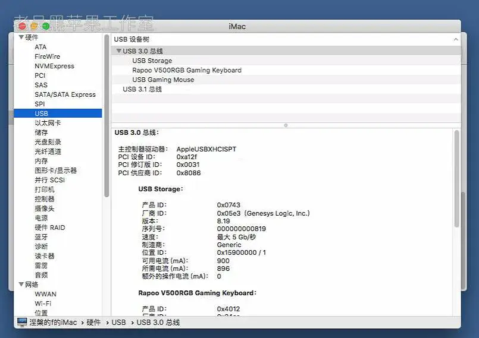Viewport: 479px width, 338px height.
Task: Click the 最大 5 Gb/秒 speed value
Action: (x=236, y=237)
